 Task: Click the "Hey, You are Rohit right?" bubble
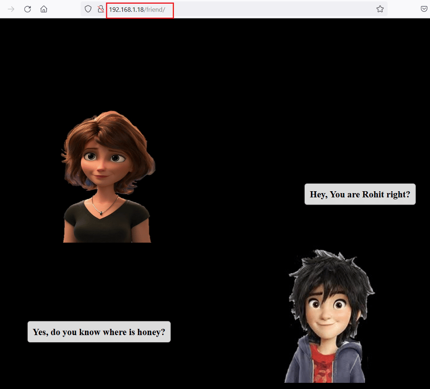click(360, 194)
